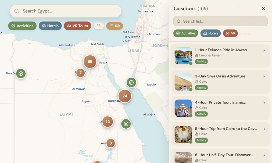Click the 2 locations cluster marker

point(80,73)
